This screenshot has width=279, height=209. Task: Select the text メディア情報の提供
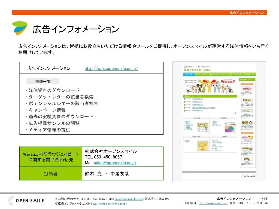click(x=49, y=130)
